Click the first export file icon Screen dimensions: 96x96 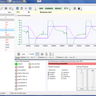click(46, 54)
